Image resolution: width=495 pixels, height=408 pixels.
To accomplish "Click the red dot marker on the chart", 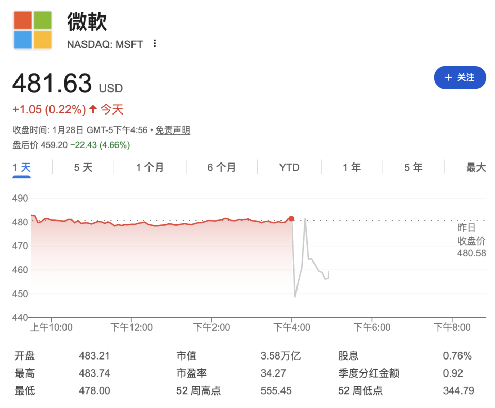I will [291, 218].
